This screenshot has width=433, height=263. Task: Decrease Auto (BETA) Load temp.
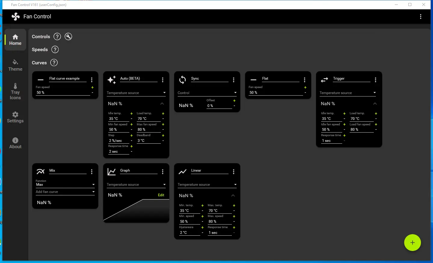163,119
